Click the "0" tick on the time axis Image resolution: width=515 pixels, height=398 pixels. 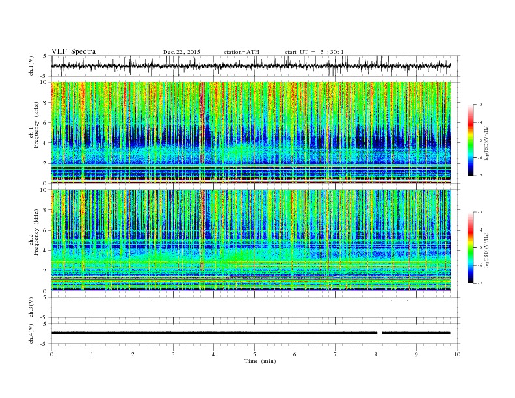tap(51, 354)
